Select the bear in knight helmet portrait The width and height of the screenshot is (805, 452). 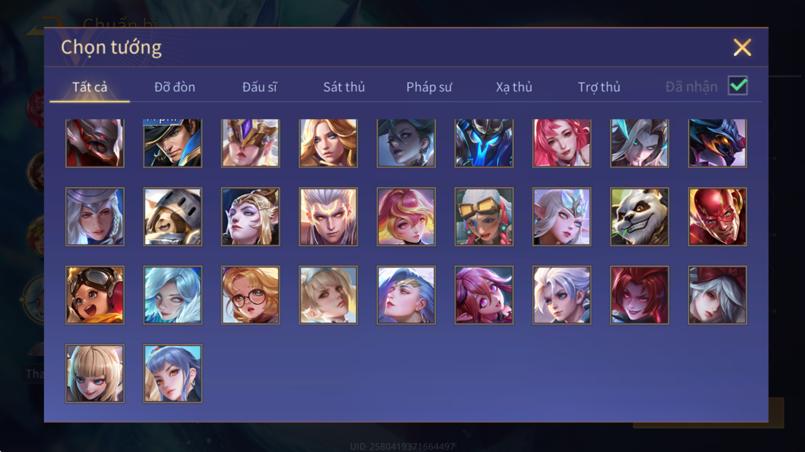pyautogui.click(x=173, y=217)
